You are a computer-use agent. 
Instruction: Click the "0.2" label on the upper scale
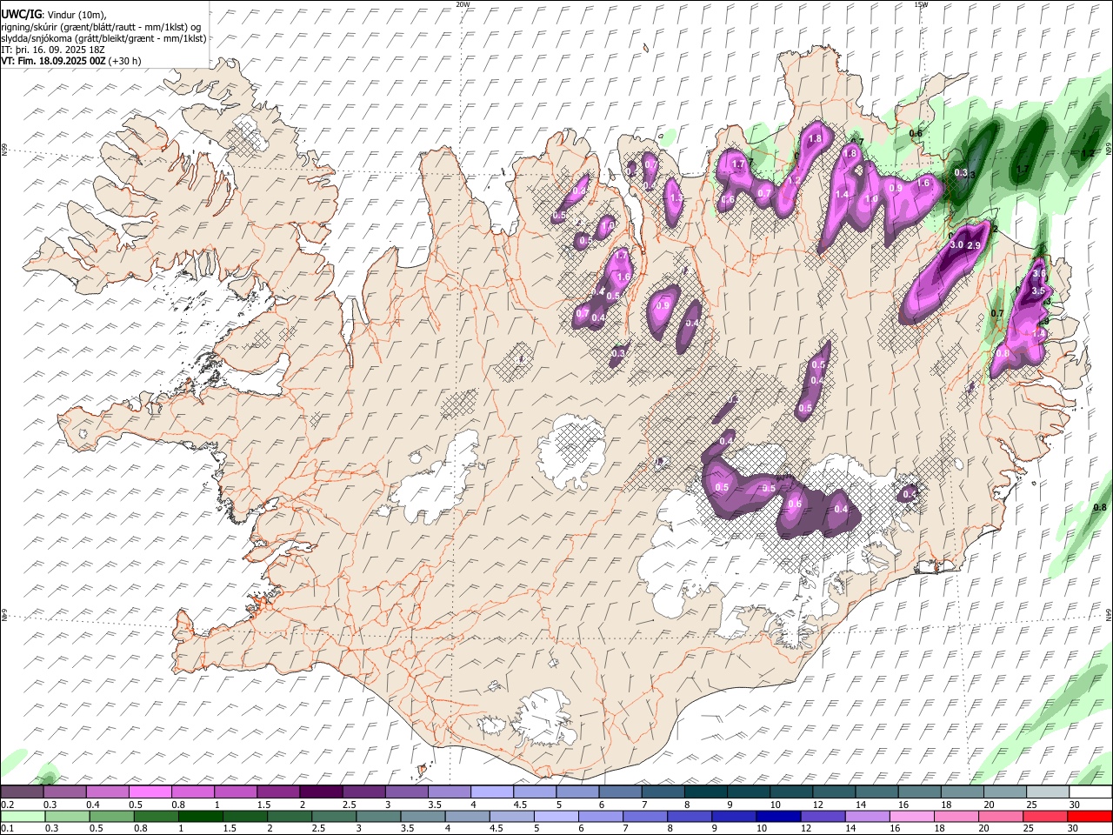click(7, 805)
